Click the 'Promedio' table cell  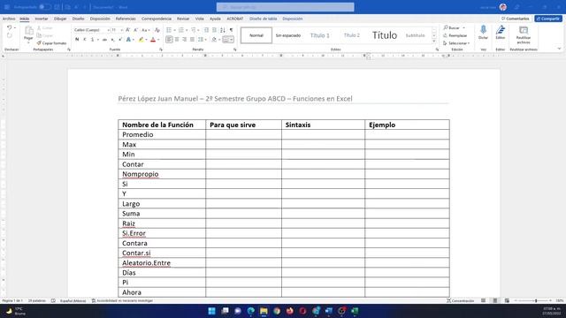(162, 134)
